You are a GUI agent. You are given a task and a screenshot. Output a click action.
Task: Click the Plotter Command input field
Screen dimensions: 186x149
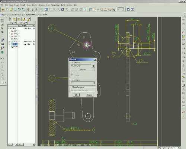click(x=83, y=90)
